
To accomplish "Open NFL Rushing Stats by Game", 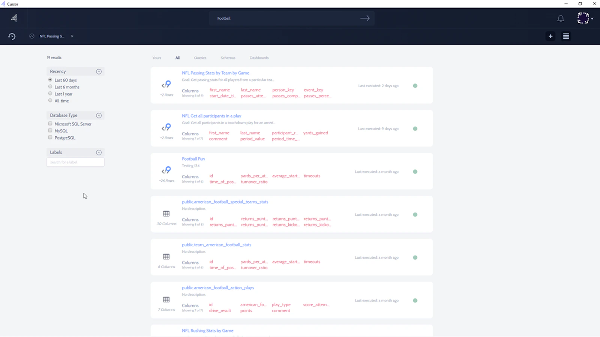I will (x=208, y=331).
